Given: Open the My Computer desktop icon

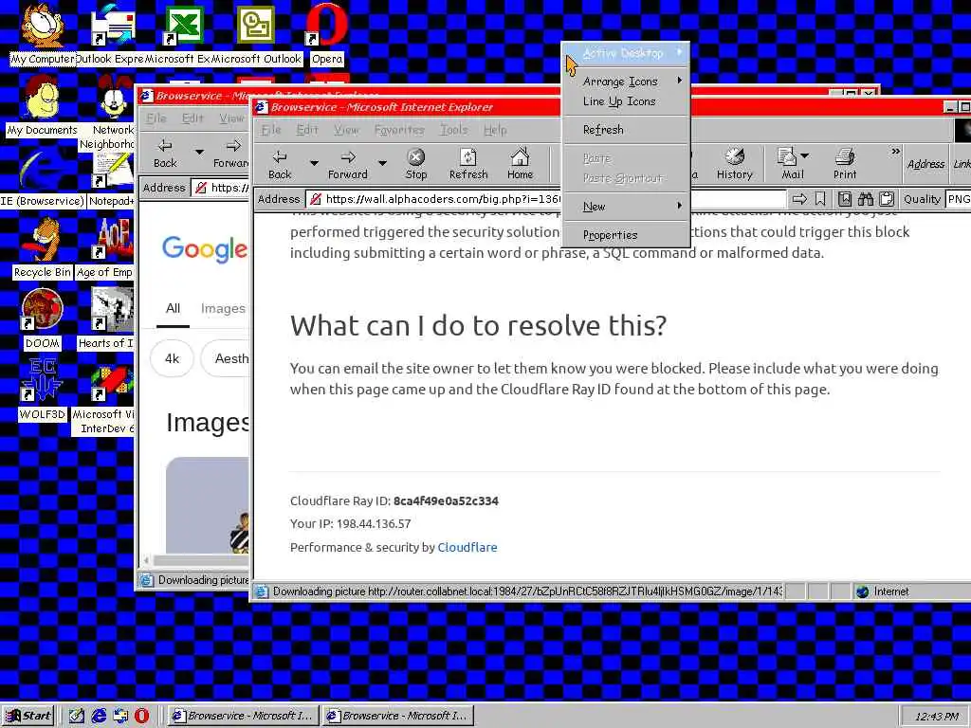Looking at the screenshot, I should click(42, 32).
